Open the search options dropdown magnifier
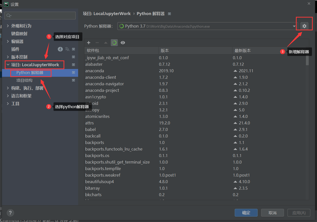This screenshot has height=222, width=317. tap(9, 16)
